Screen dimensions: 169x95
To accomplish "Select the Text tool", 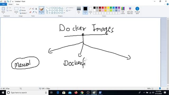I will coord(36,9).
